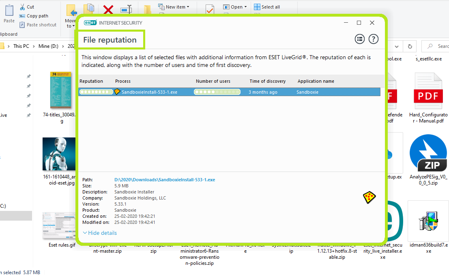This screenshot has height=277, width=449.
Task: Open the Open dropdown arrow in Explorer ribbon
Action: (x=245, y=7)
